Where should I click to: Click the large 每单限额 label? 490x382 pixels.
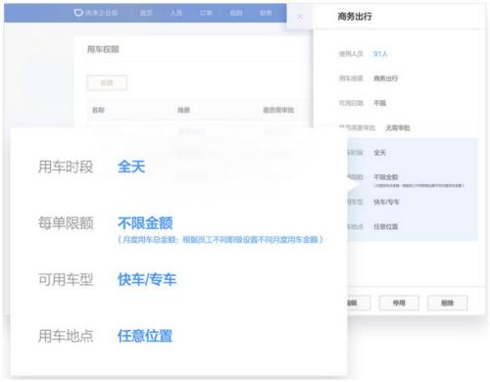coord(66,223)
